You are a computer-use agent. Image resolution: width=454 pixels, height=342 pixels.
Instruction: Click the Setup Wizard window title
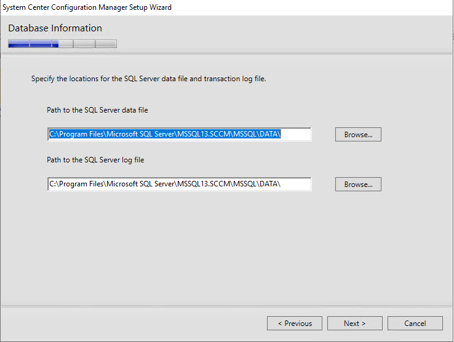point(87,7)
